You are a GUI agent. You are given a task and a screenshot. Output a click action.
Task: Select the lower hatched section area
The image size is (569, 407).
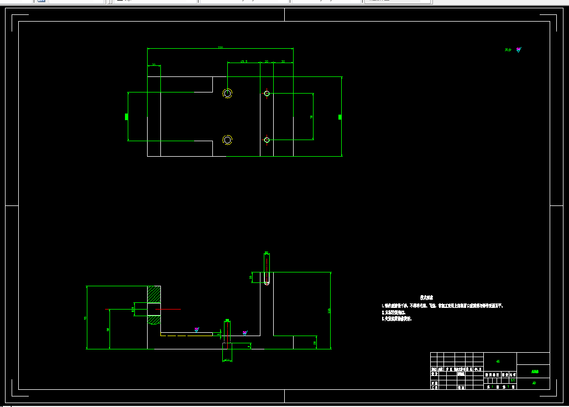(x=154, y=320)
